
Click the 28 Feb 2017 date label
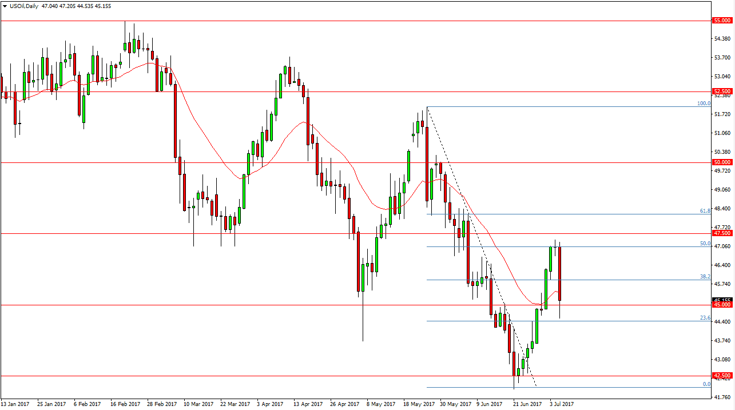163,404
